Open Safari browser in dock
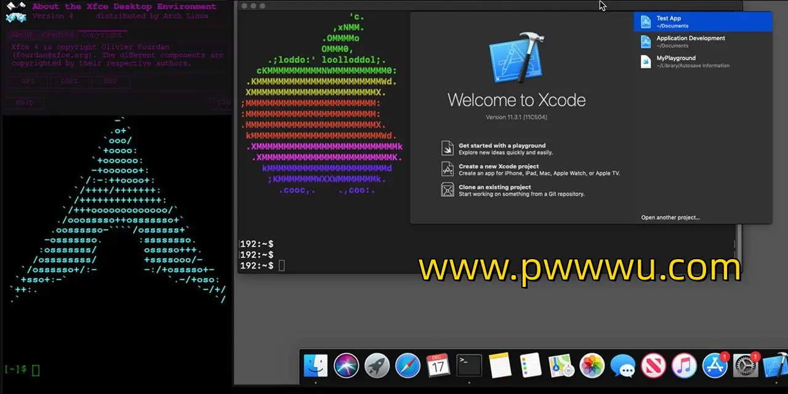788x394 pixels. point(408,366)
